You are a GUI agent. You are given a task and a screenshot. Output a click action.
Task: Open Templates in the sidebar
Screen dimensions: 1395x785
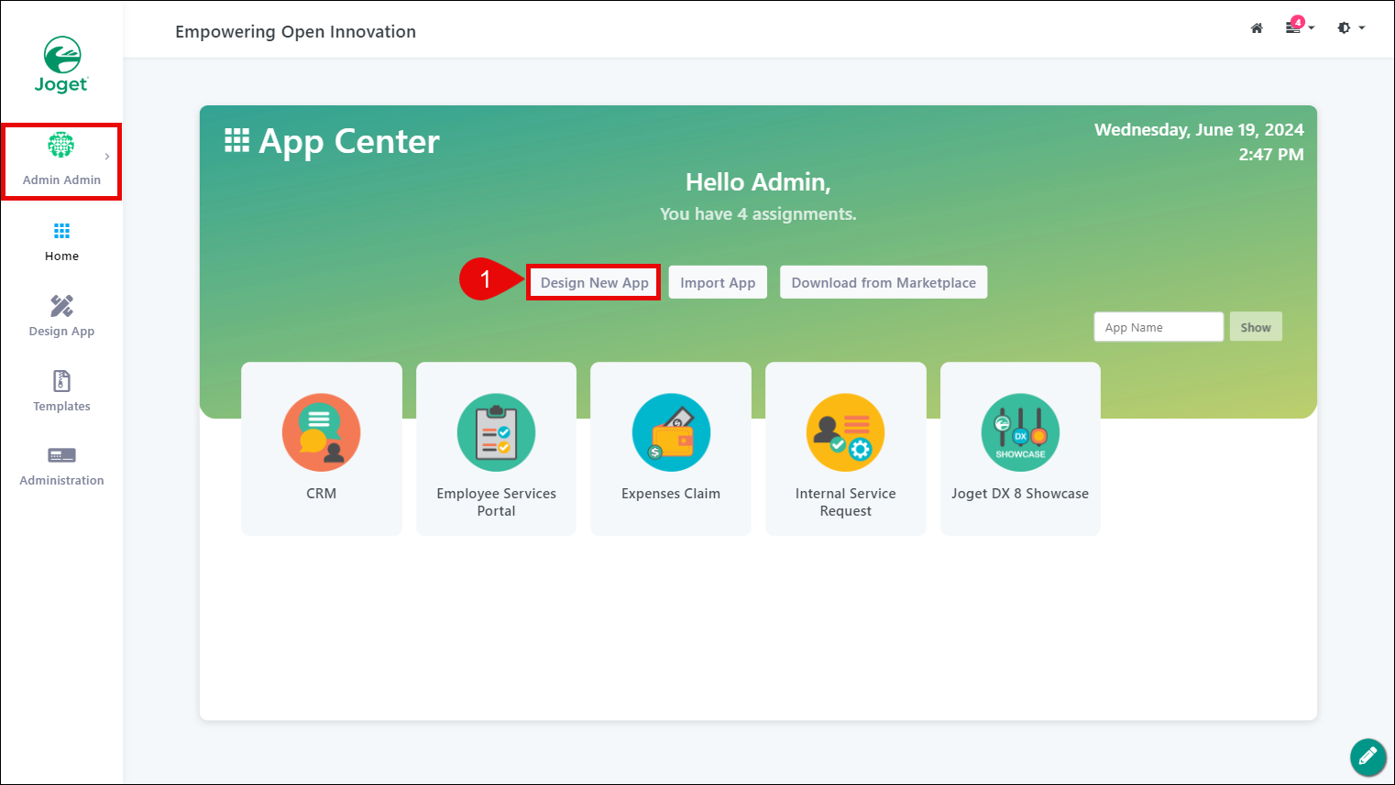61,391
